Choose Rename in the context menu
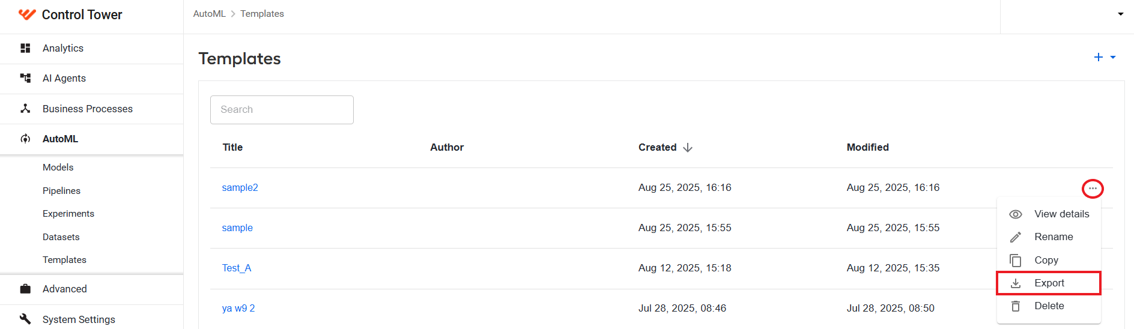The height and width of the screenshot is (329, 1134). [x=1049, y=237]
